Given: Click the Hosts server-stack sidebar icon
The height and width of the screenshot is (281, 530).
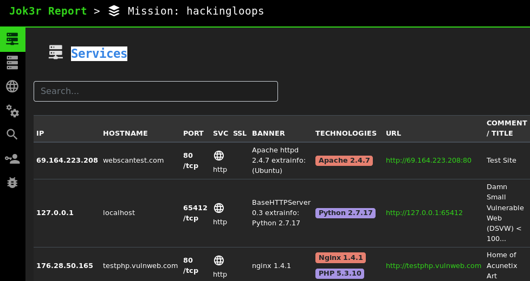Looking at the screenshot, I should click(x=12, y=63).
